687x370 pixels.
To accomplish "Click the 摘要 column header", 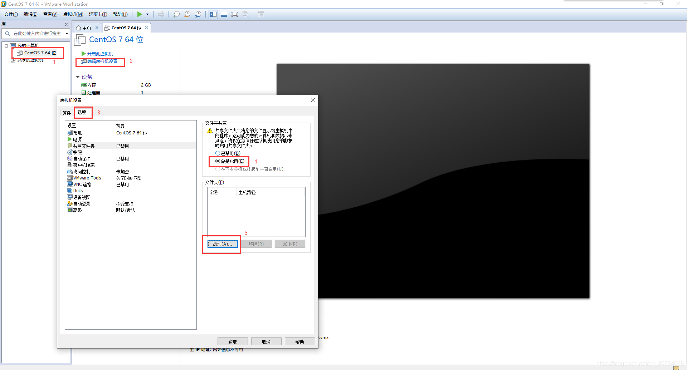I will tap(155, 125).
